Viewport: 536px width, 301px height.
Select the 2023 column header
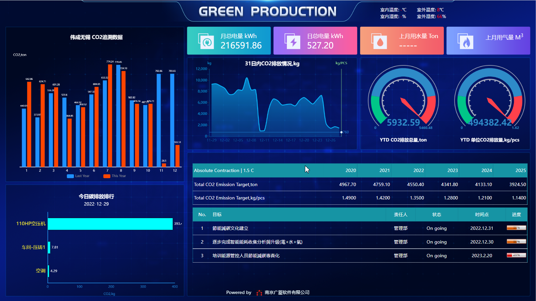452,171
